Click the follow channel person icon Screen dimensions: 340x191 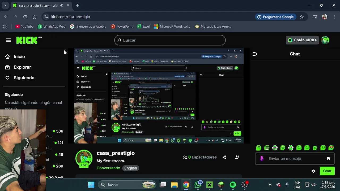tap(237, 157)
